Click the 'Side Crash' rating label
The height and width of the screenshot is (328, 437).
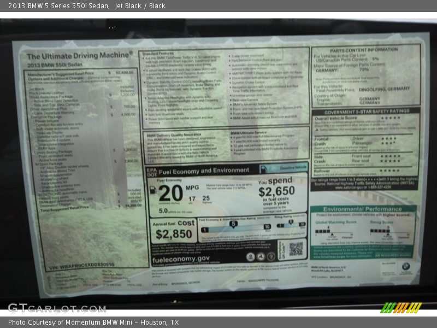(320, 159)
